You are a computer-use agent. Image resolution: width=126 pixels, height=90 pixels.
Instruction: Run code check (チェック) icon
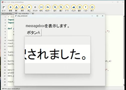pyautogui.click(x=74, y=8)
